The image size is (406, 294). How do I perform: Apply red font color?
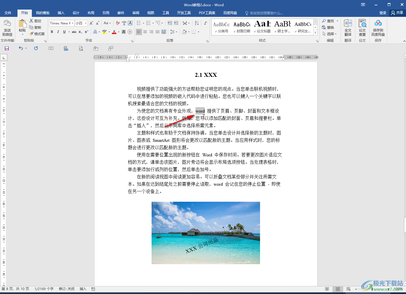(114, 32)
